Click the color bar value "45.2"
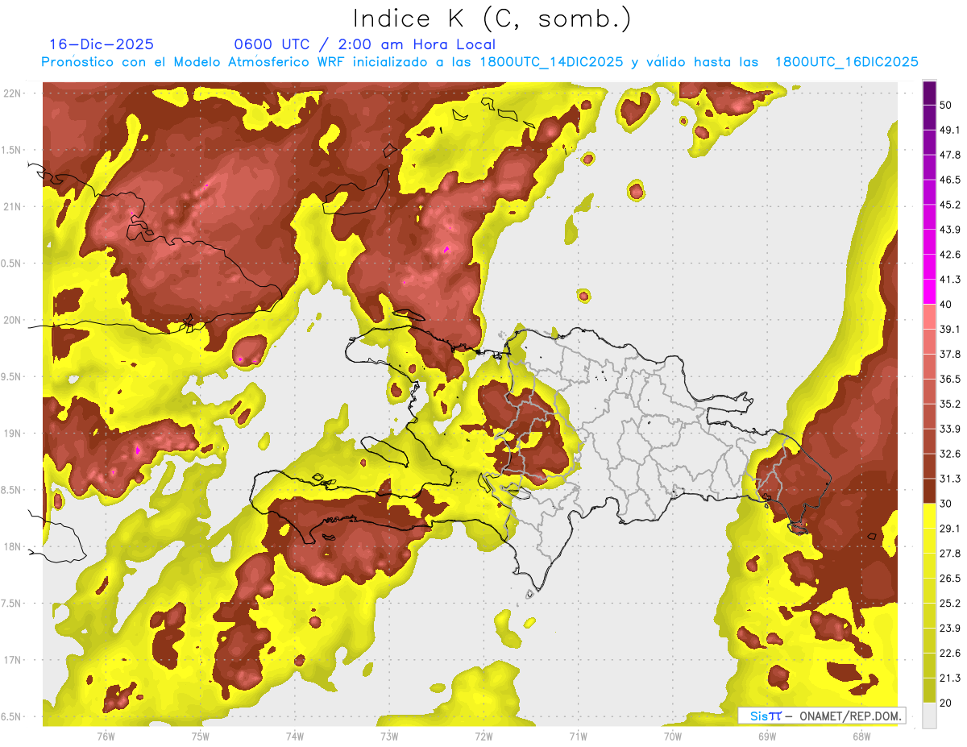967x747 pixels. click(x=951, y=205)
